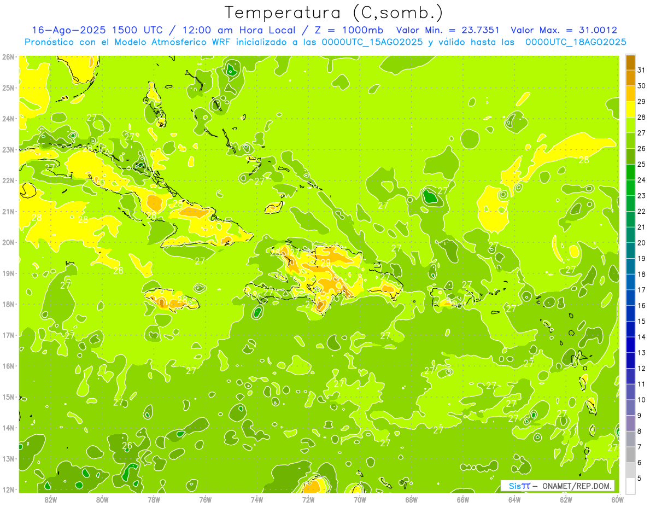Click the 'Valor Min. = 23.7351' text
The width and height of the screenshot is (656, 507).
(x=448, y=30)
